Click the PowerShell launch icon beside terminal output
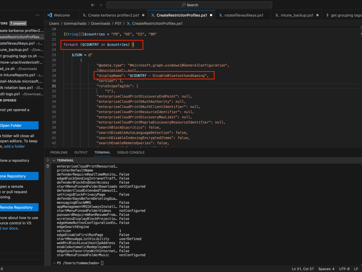The height and width of the screenshot is (272, 362). [48, 166]
